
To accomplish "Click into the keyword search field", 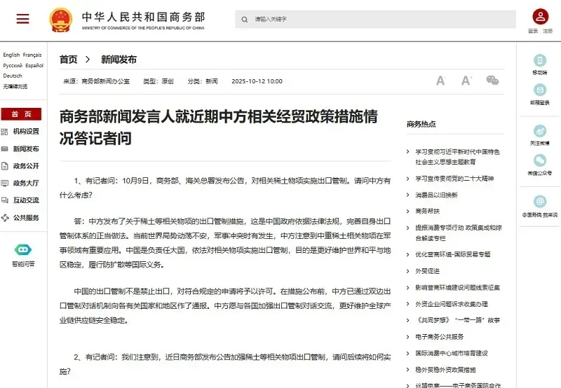I will [379, 19].
